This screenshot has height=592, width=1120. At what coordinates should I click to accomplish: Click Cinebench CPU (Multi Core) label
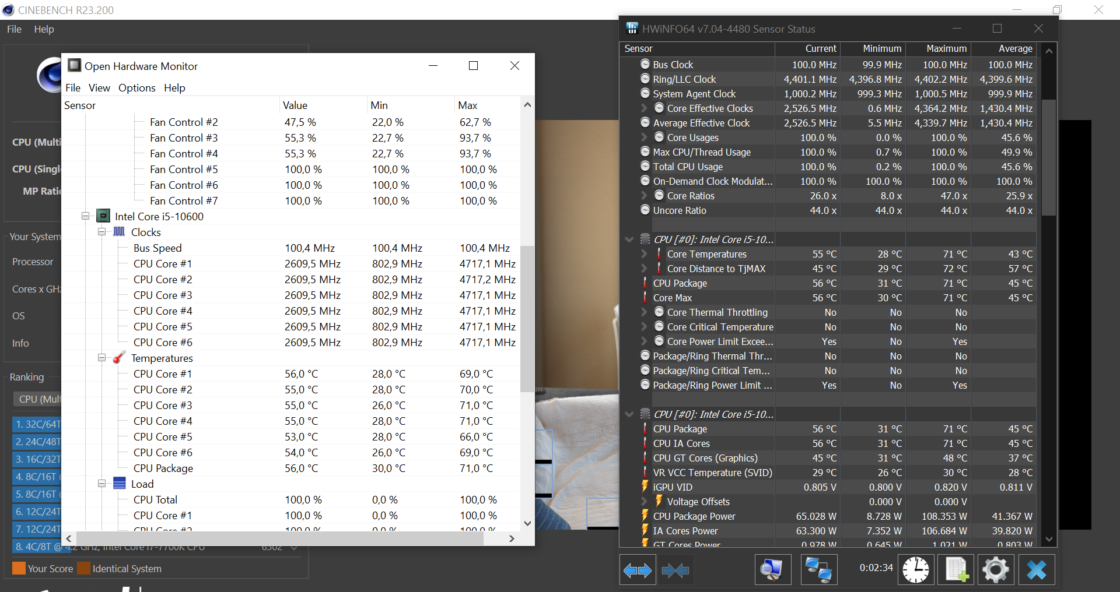click(x=36, y=142)
